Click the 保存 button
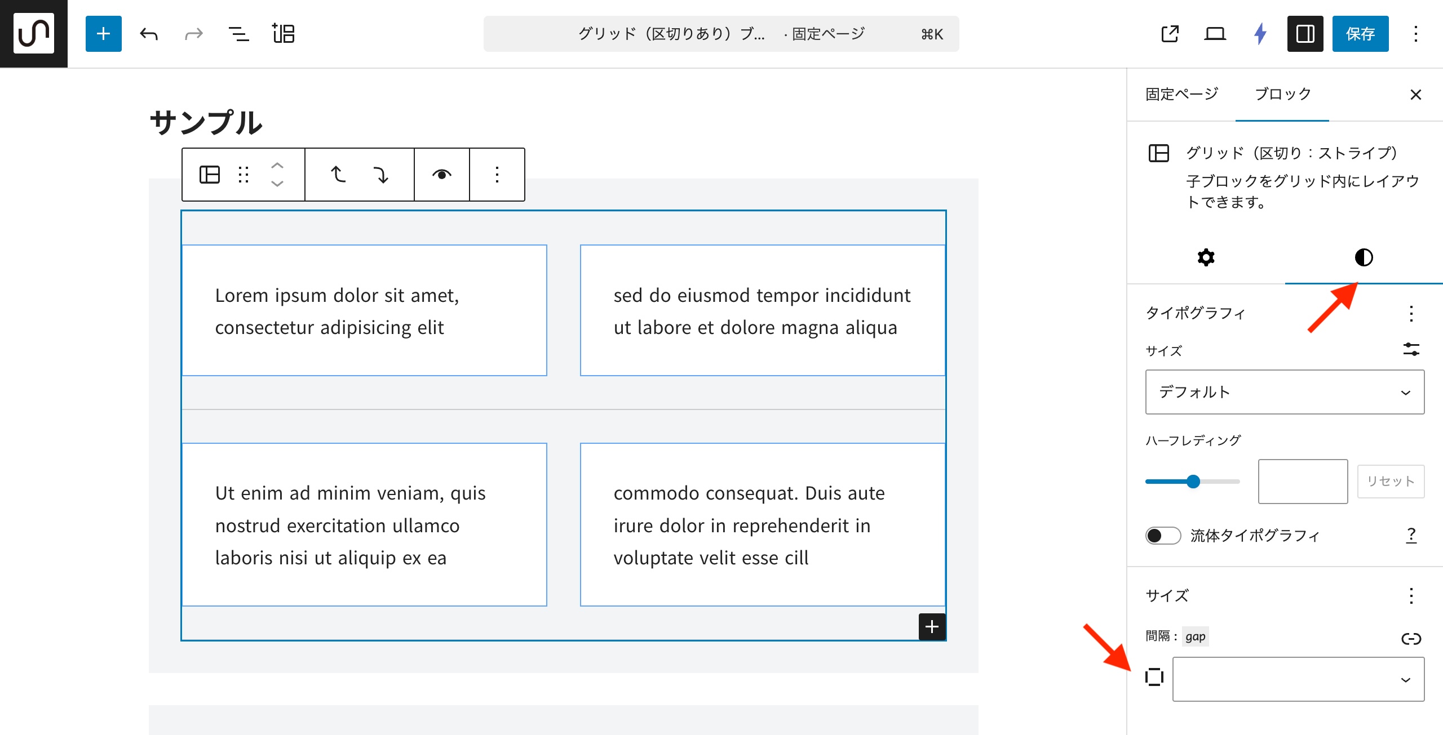The height and width of the screenshot is (735, 1443). (1360, 34)
